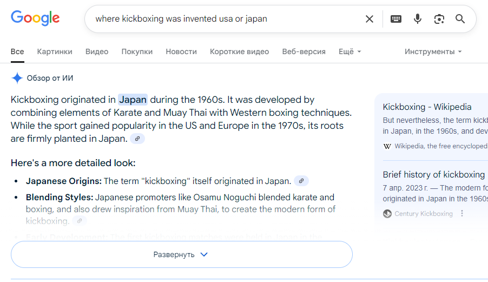This screenshot has height=282, width=488.
Task: Start voice search with microphone icon
Action: click(x=418, y=19)
